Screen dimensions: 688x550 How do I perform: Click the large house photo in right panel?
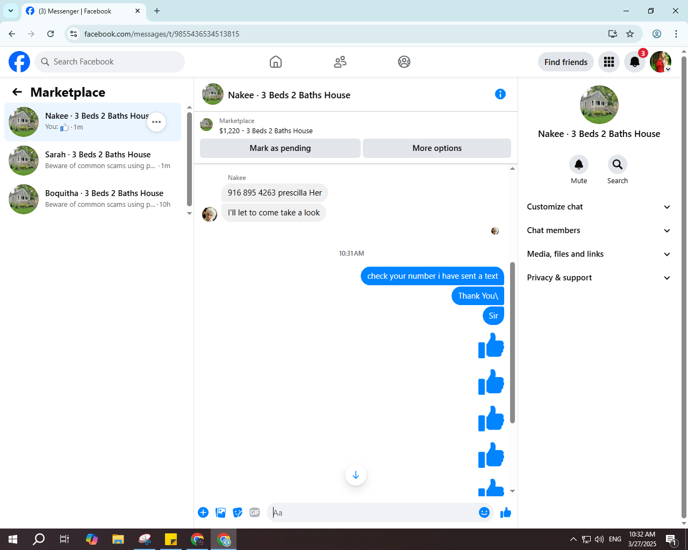coord(599,105)
